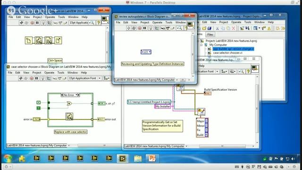Open Windows Explorer folder from taskbar
Viewport: 302px width, 170px height.
(138, 159)
